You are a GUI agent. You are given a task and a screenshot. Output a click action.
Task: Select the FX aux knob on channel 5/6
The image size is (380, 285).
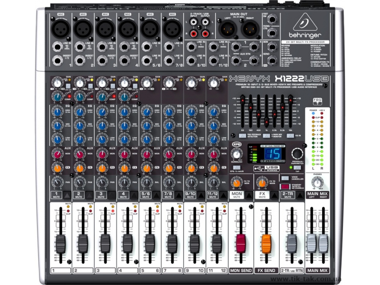[147, 167]
